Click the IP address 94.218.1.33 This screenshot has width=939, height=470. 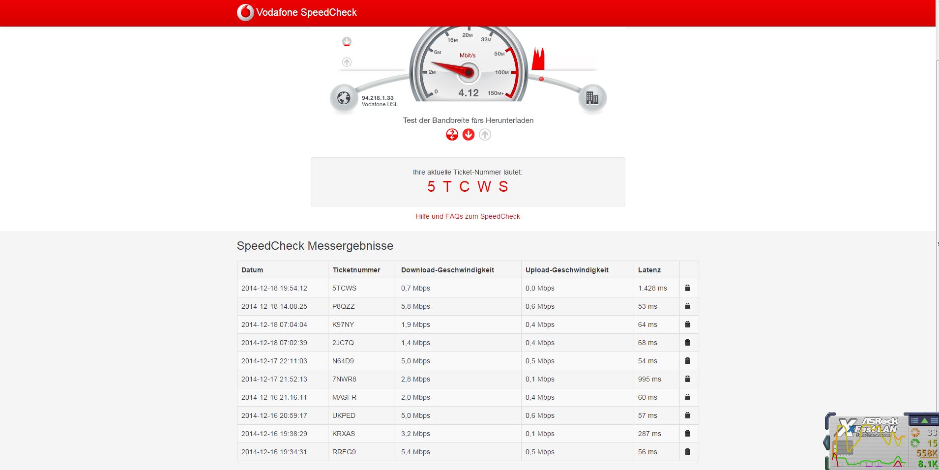(378, 98)
